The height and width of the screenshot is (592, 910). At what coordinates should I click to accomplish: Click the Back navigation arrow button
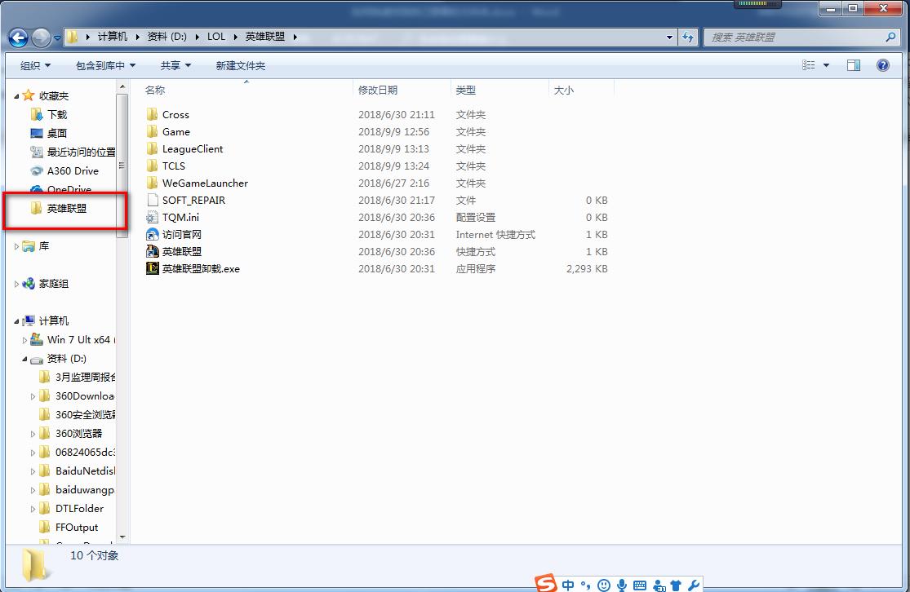[x=18, y=38]
